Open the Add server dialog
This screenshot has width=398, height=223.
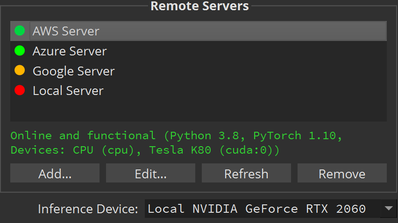[55, 173]
